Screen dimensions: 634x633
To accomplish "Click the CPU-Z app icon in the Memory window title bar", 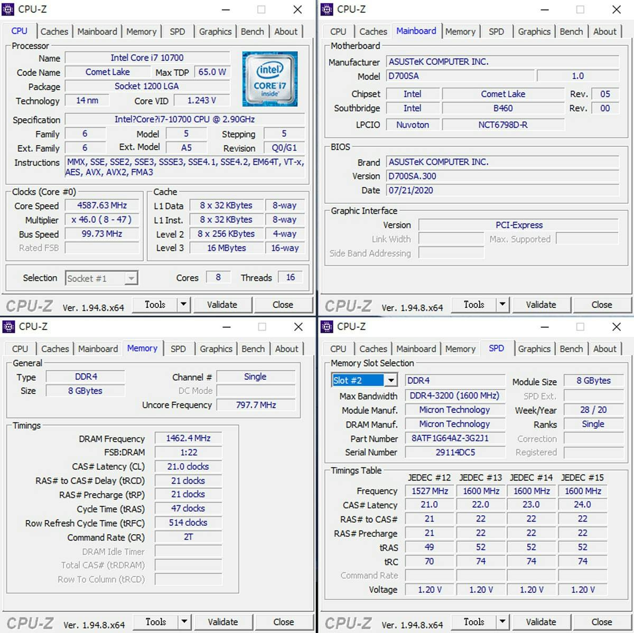I will (8, 326).
